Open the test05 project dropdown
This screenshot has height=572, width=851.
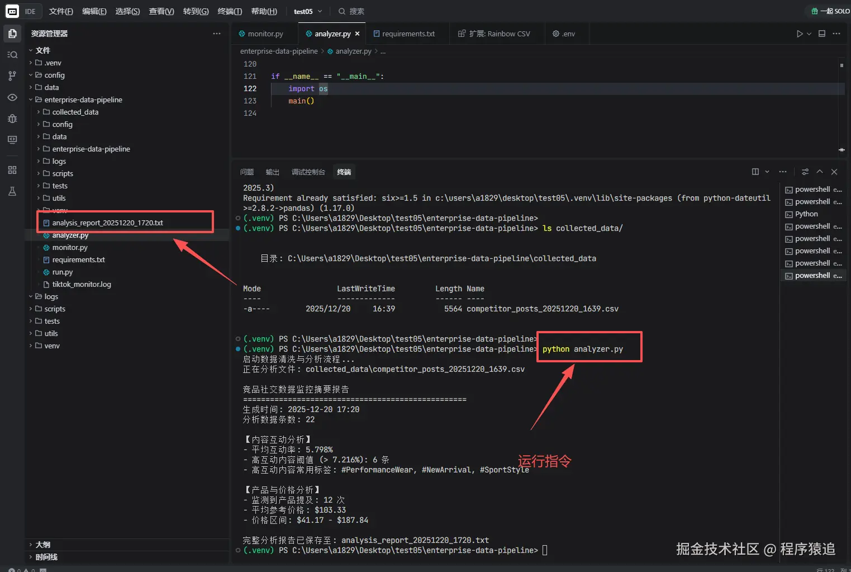[308, 11]
